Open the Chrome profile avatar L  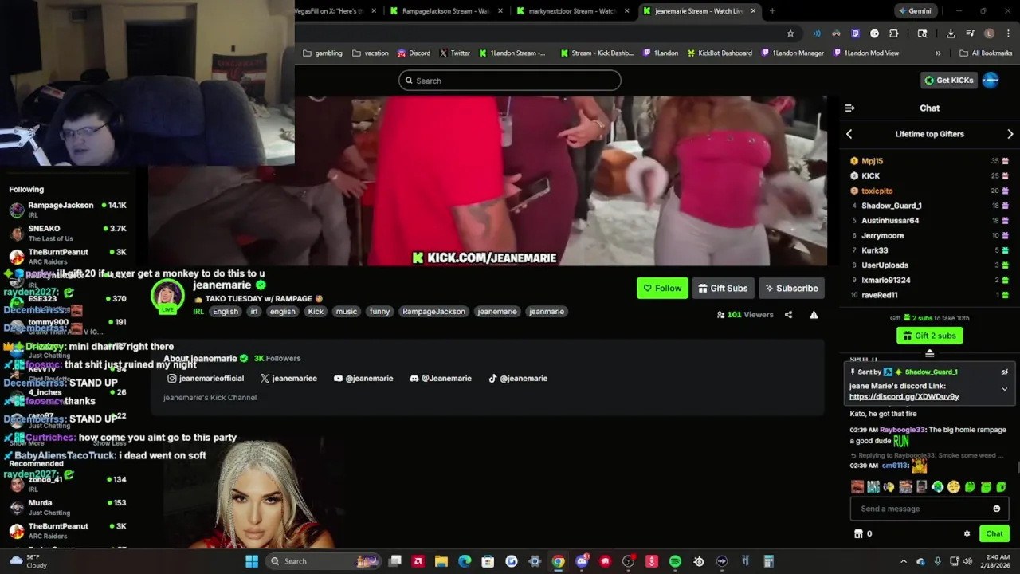coord(989,33)
